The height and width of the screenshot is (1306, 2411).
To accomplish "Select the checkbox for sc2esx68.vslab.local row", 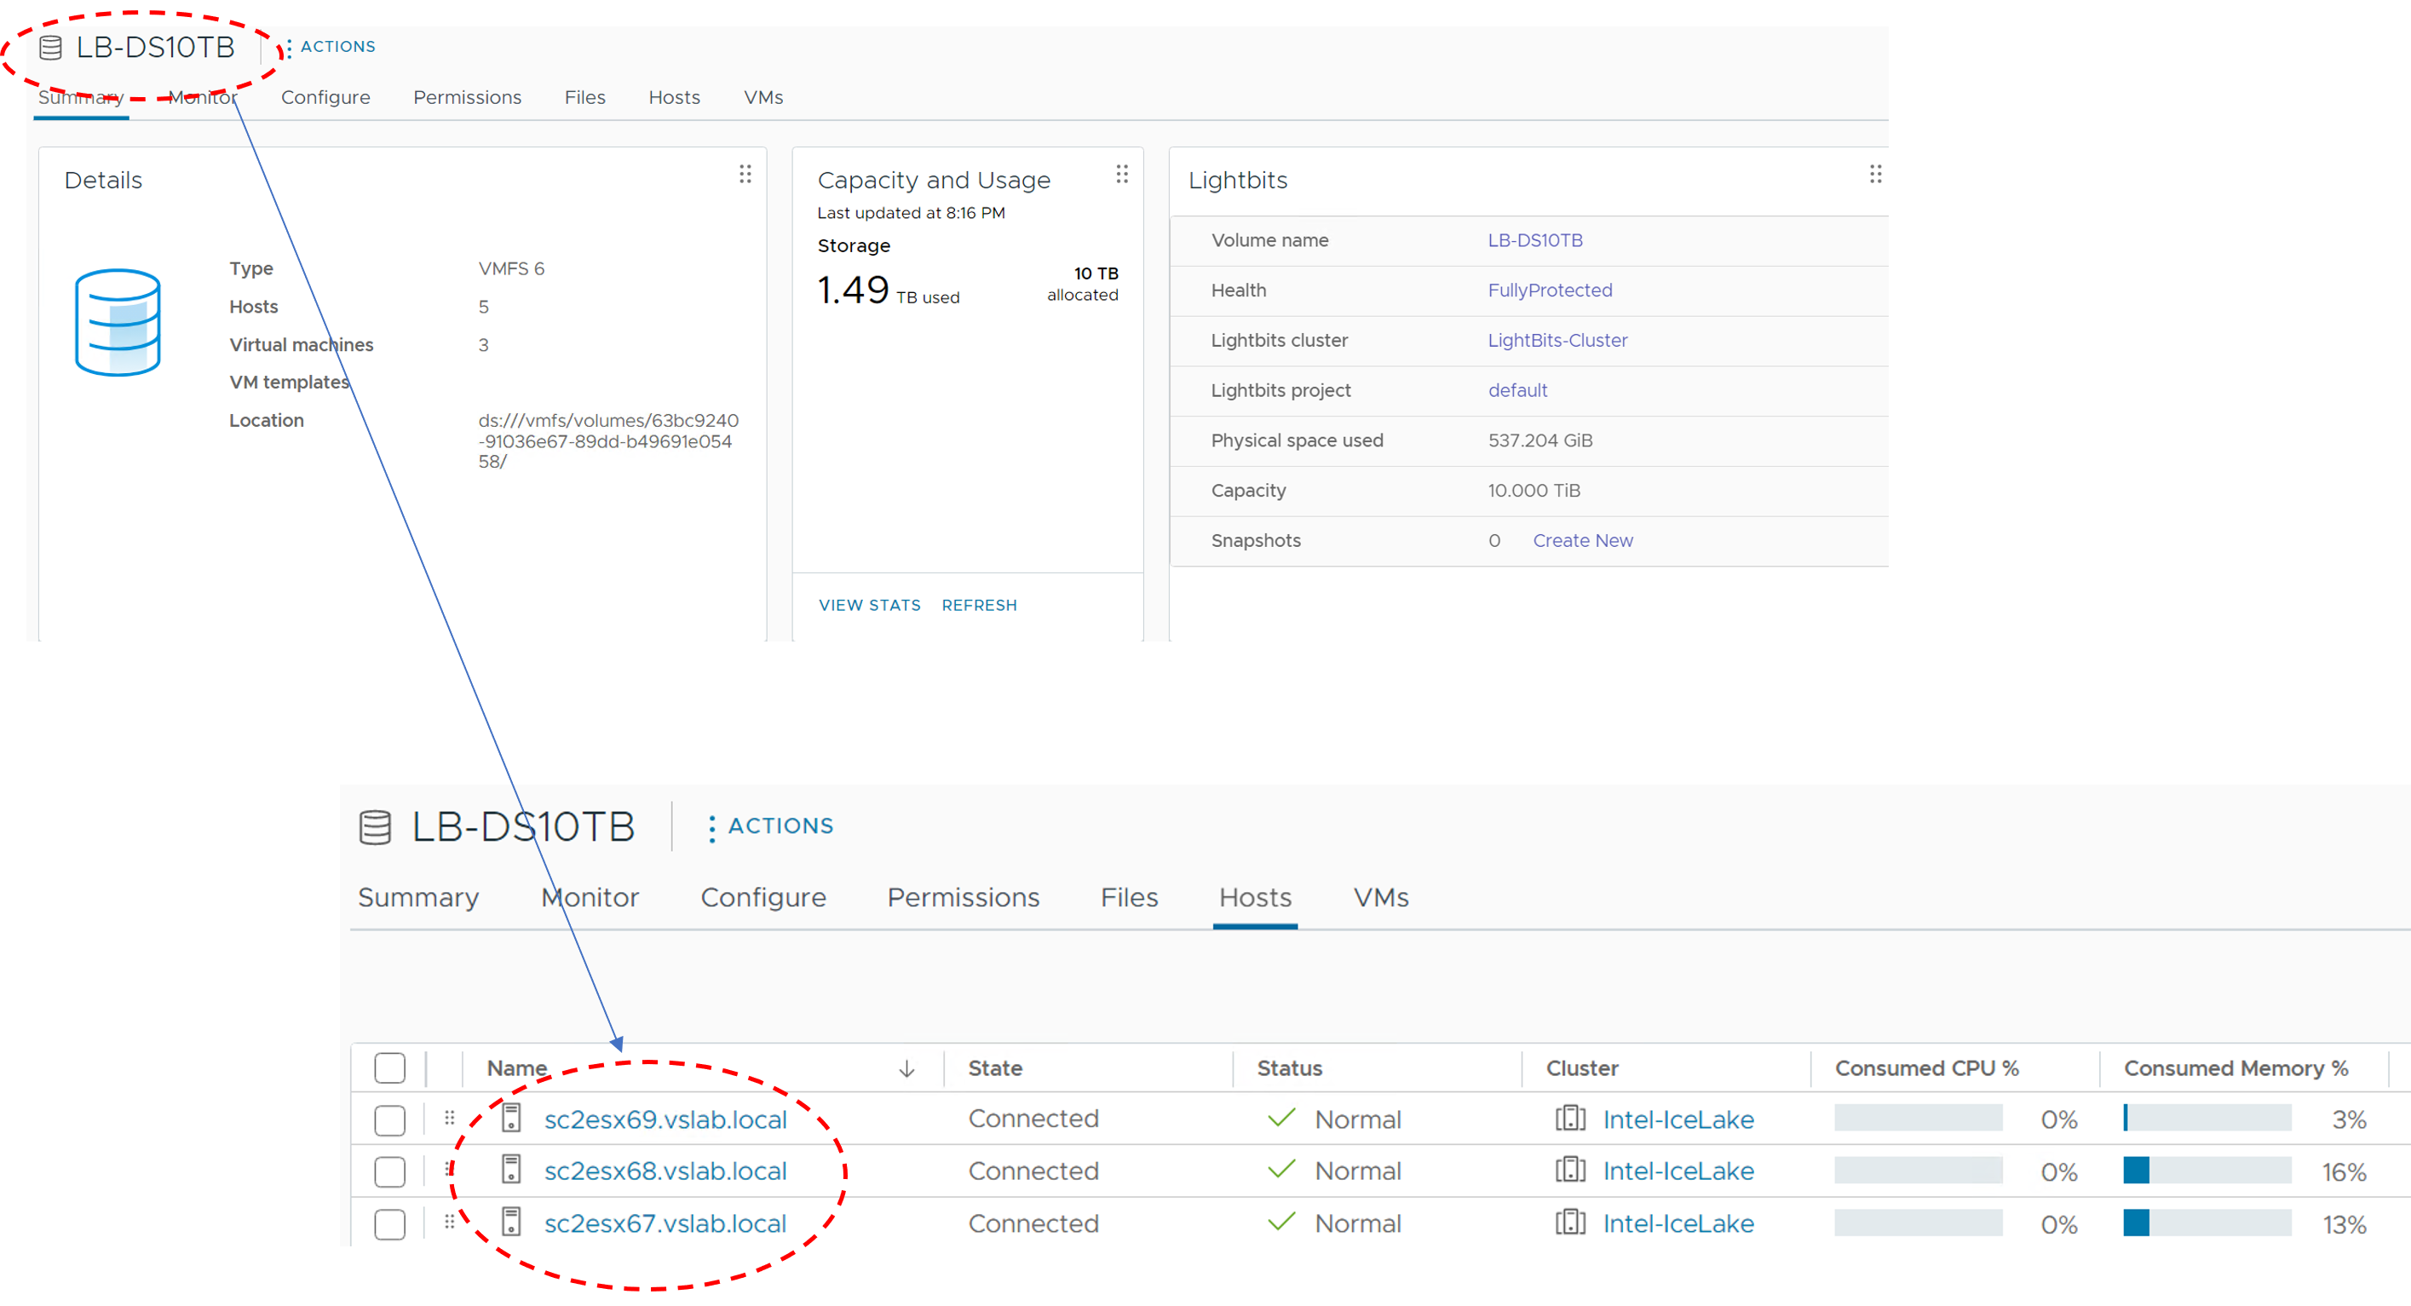I will (x=389, y=1171).
